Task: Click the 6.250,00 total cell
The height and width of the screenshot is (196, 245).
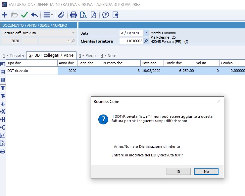Action: pos(179,71)
